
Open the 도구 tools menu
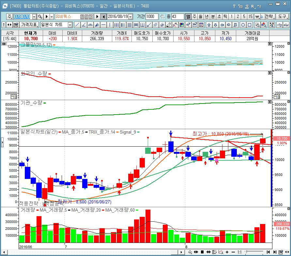[x=281, y=17]
